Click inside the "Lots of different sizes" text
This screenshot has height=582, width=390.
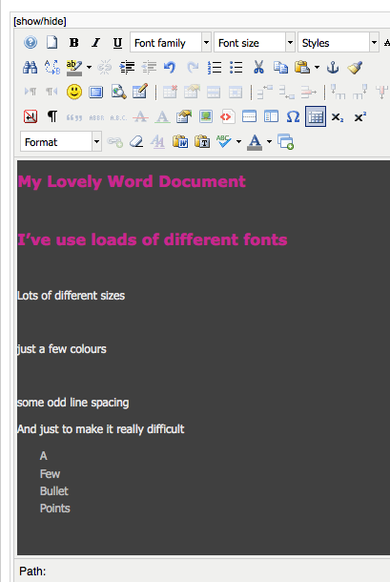71,296
